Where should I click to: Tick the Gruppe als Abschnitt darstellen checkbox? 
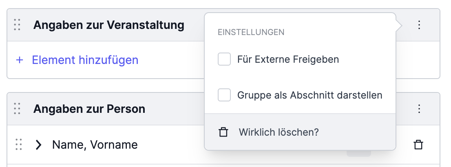[x=224, y=95]
